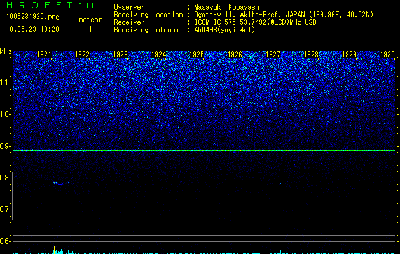Click the 0.7 kHz axis label
The image size is (400, 254).
[x=5, y=210]
